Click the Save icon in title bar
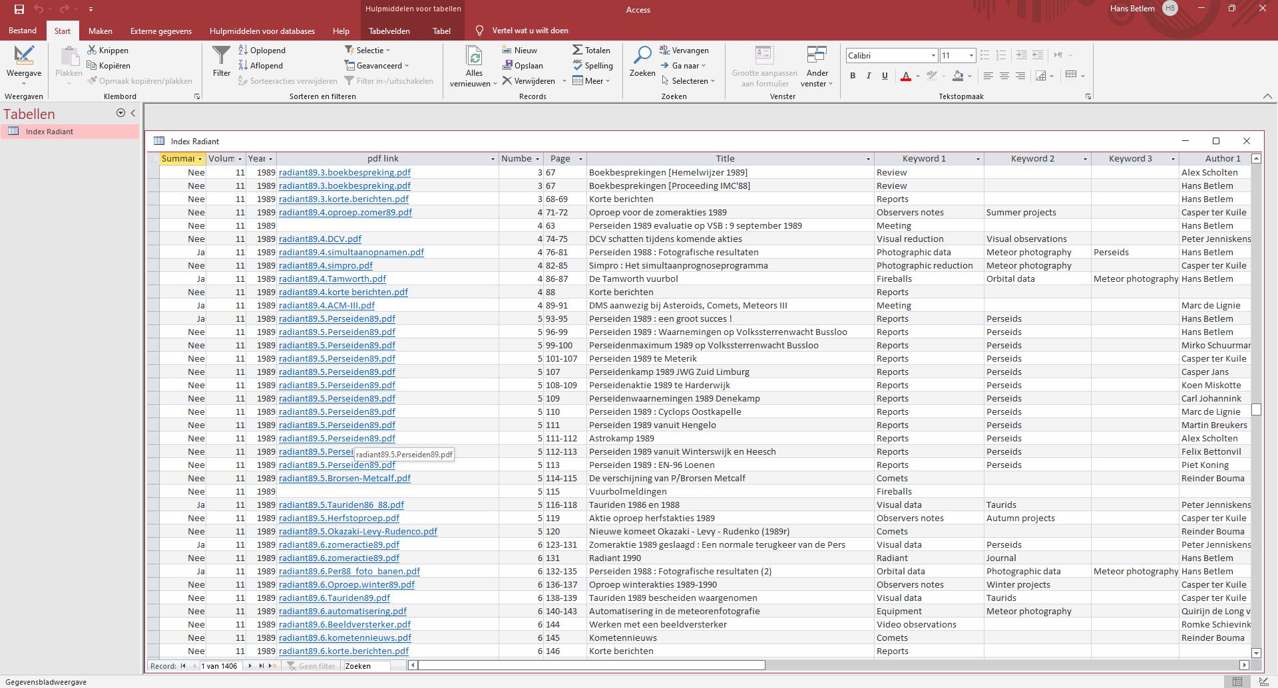 [x=19, y=9]
